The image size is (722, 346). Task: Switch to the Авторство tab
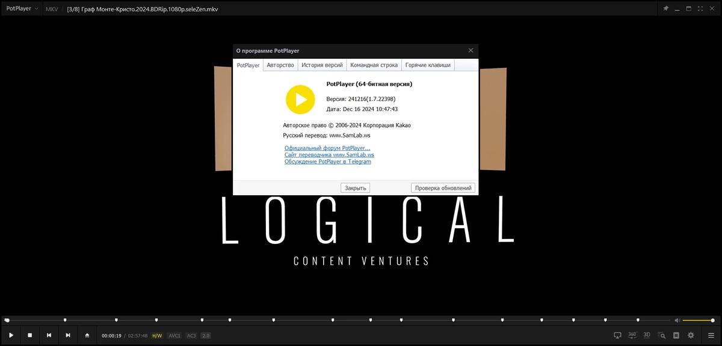pyautogui.click(x=280, y=65)
